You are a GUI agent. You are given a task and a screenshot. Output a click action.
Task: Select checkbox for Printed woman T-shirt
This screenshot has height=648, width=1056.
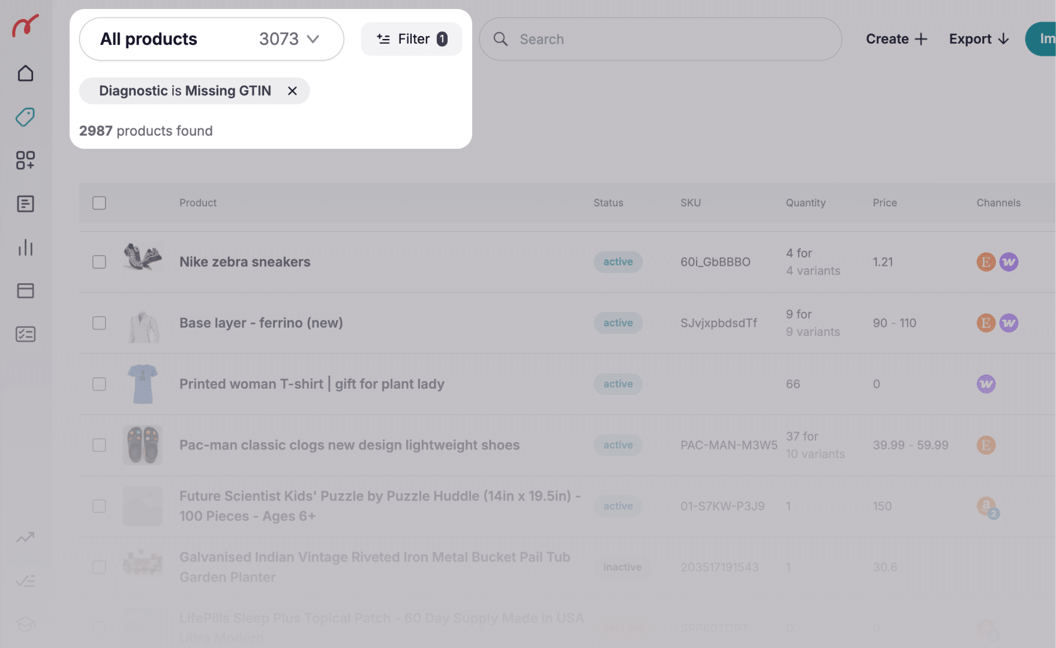99,384
